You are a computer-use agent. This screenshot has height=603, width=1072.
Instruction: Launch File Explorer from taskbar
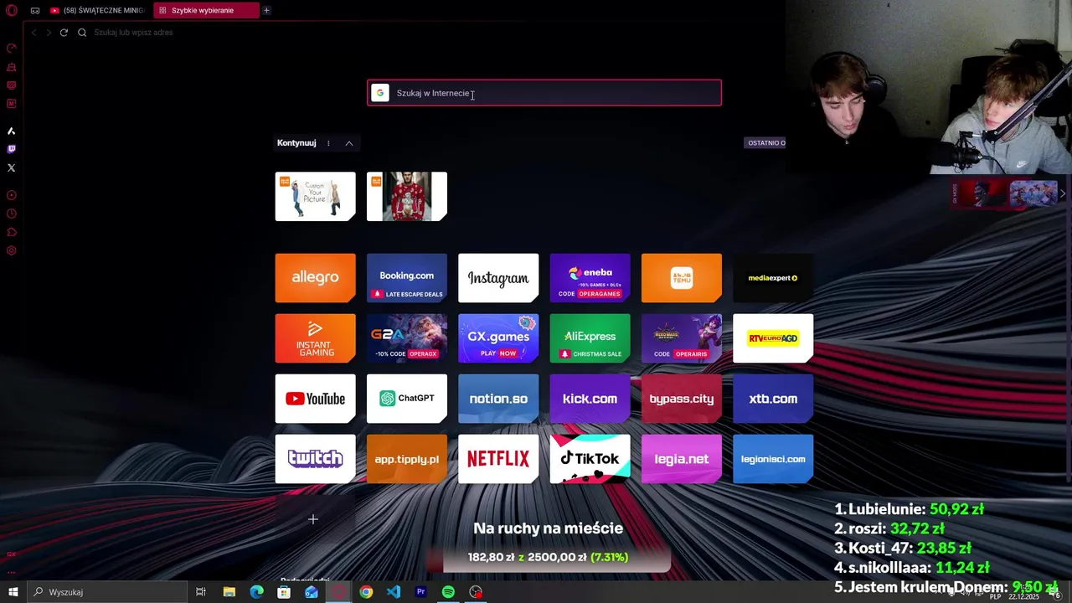click(229, 592)
